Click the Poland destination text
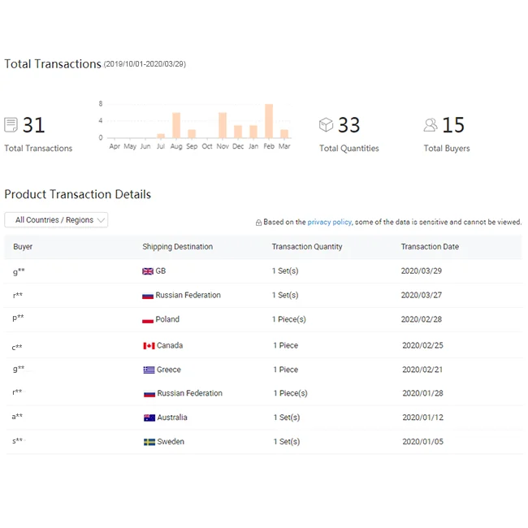Image resolution: width=528 pixels, height=528 pixels. pos(167,319)
